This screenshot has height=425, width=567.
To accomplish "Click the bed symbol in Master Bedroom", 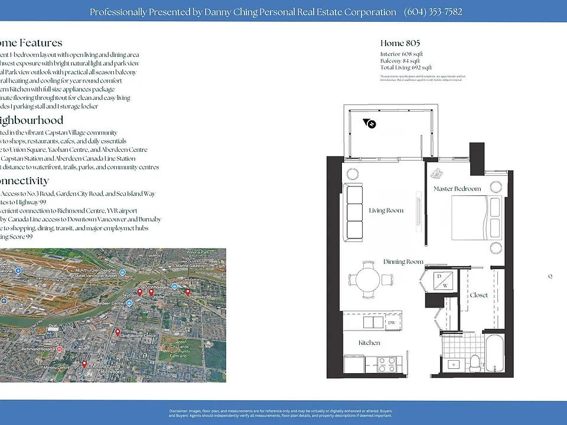I will coord(477,218).
